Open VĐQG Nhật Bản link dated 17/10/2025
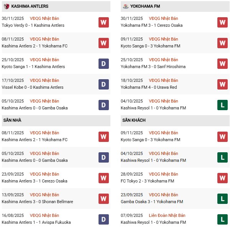Screen dimensions: 230x228 pos(44,80)
